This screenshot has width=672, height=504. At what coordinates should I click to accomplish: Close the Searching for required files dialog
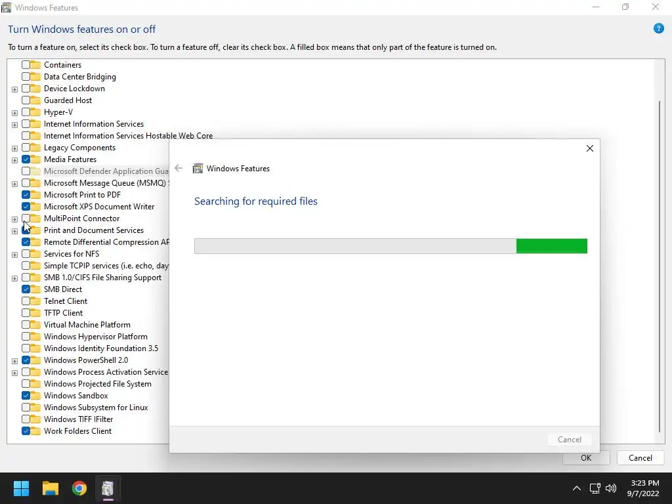tap(590, 148)
